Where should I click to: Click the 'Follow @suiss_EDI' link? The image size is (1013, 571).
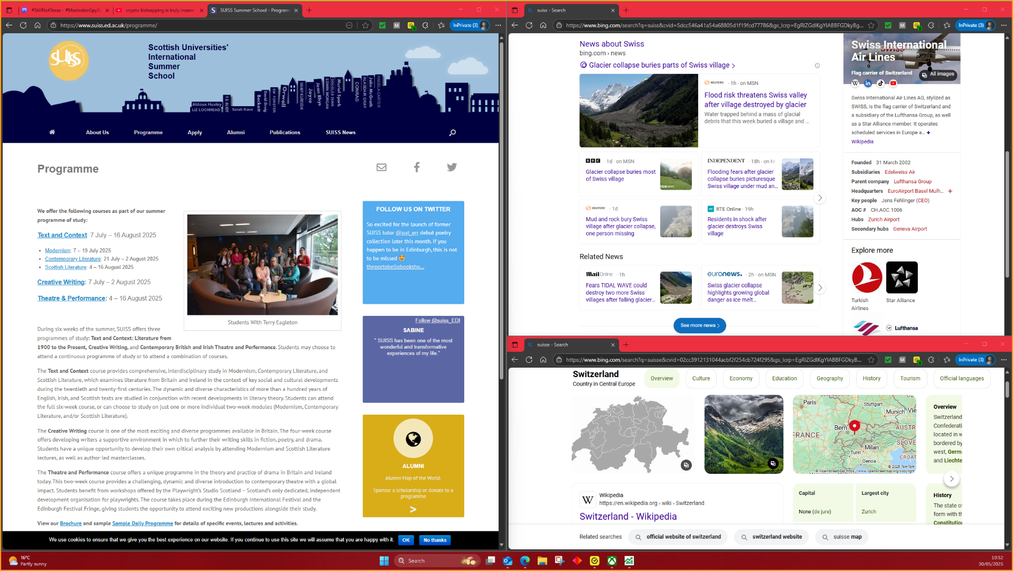click(x=437, y=320)
